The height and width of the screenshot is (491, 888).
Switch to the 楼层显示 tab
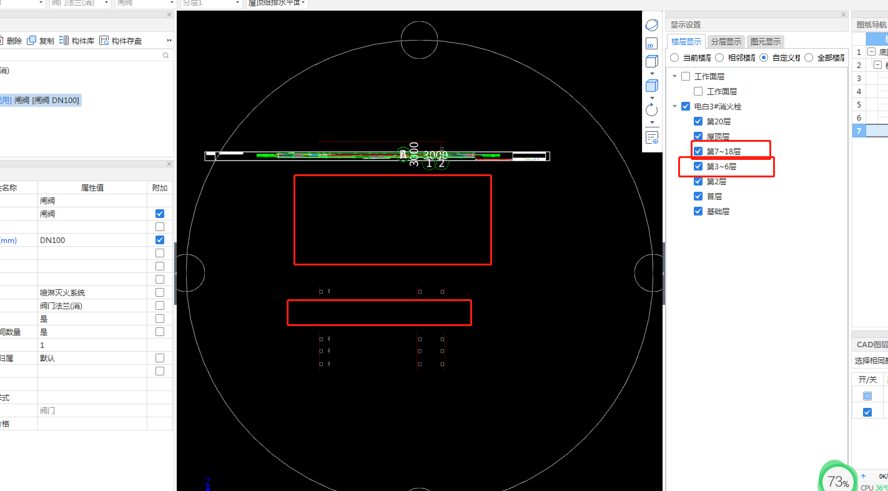point(686,42)
